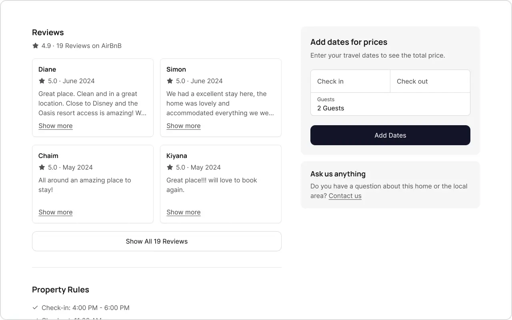Open Kiyana's review card text
Viewport: 512px width, 320px height.
click(x=212, y=185)
